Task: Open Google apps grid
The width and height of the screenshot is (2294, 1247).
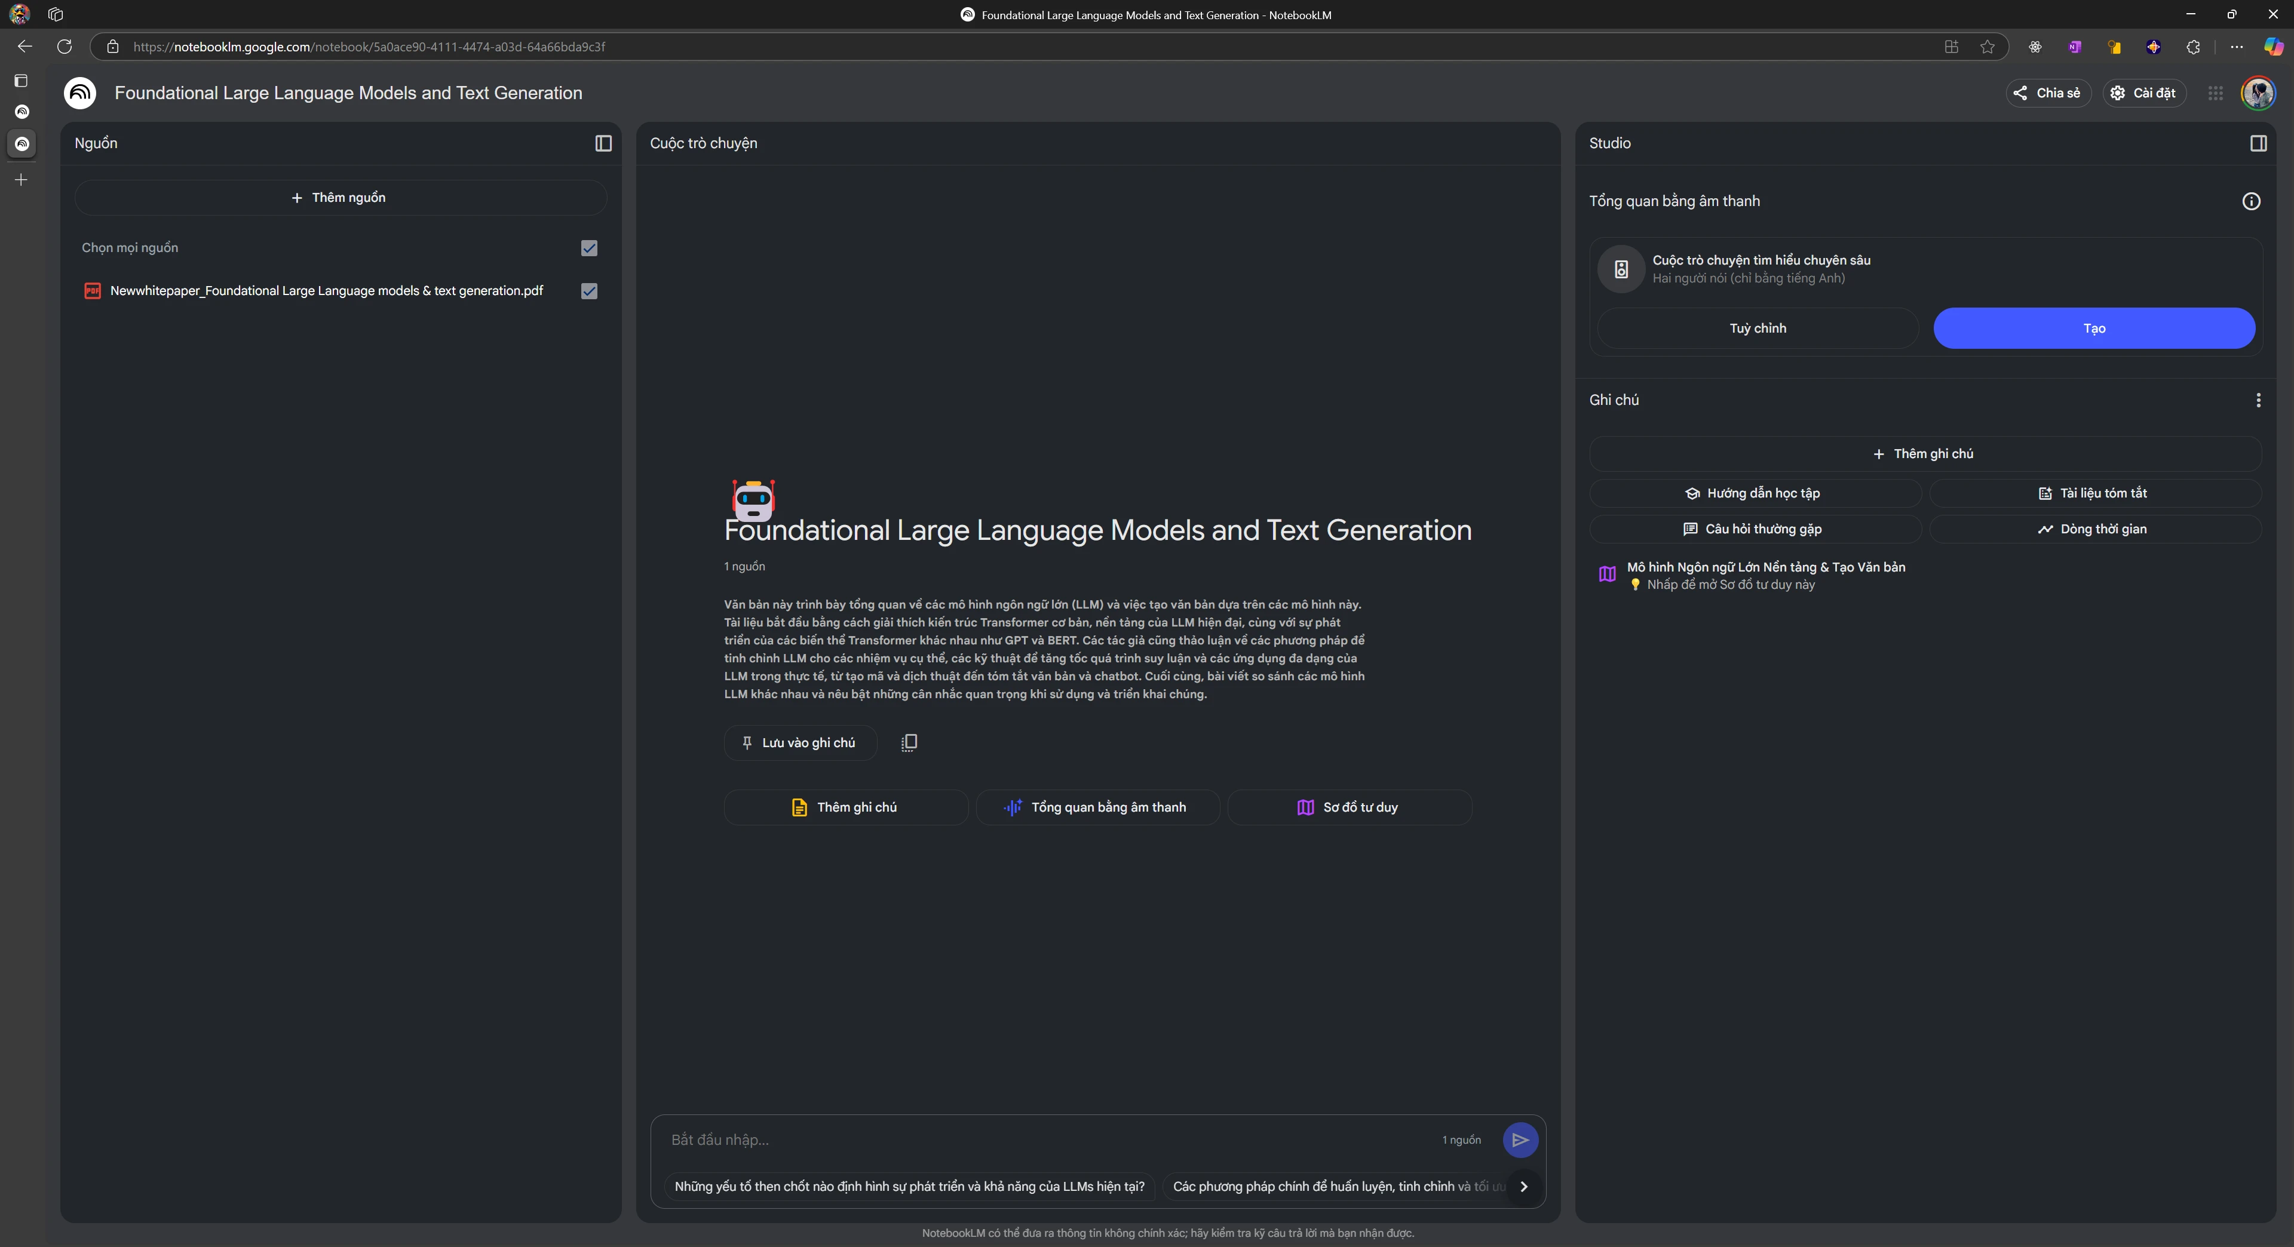Action: pos(2215,93)
